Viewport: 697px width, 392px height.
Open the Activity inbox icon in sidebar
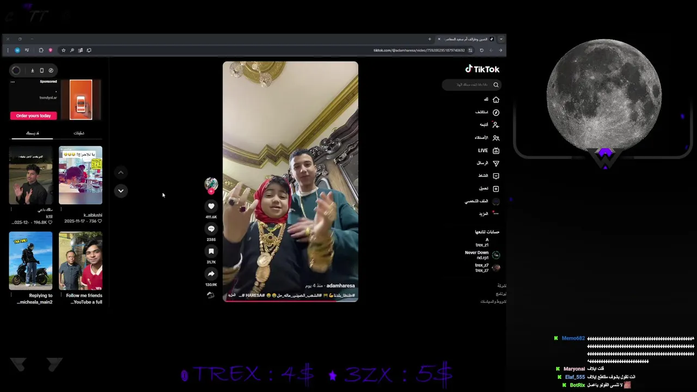click(496, 176)
